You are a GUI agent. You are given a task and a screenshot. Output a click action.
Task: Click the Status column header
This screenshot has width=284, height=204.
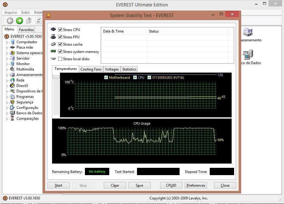187,31
